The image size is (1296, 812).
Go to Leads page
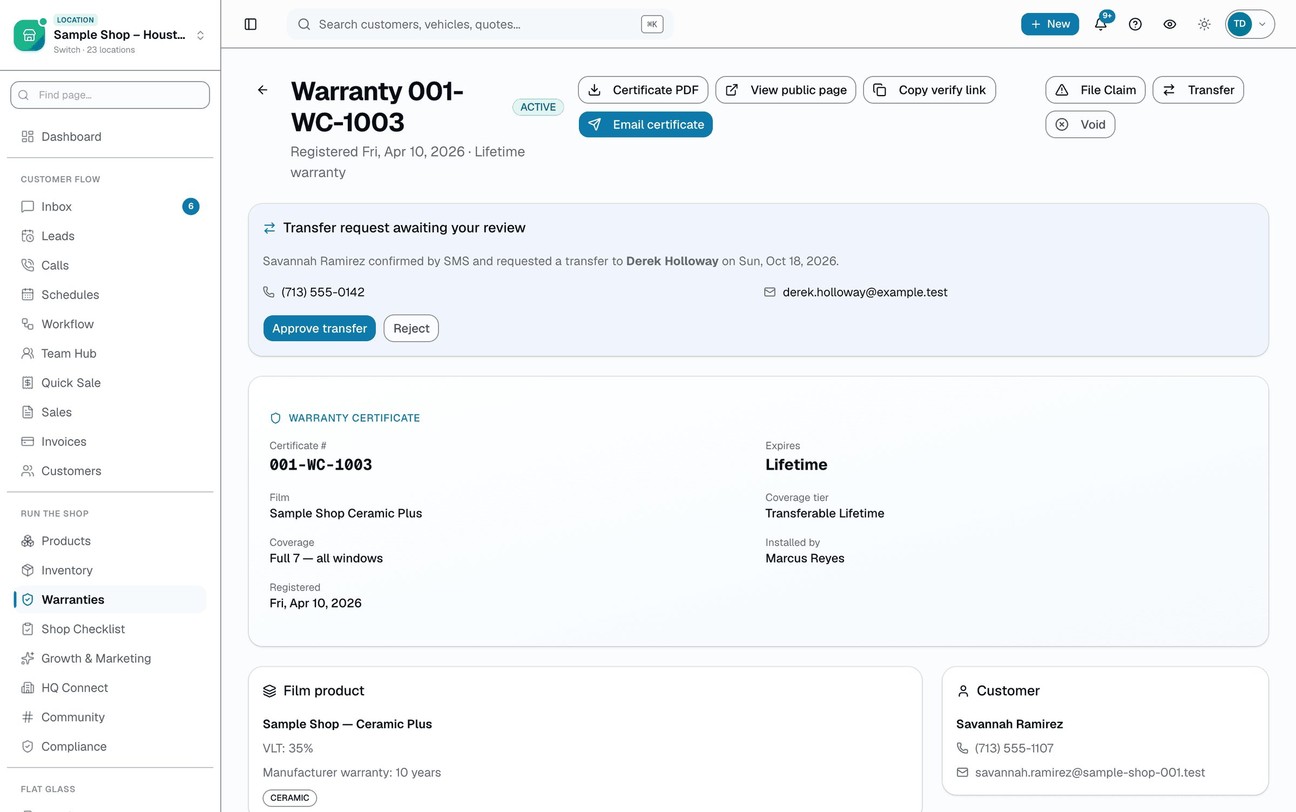click(x=110, y=236)
